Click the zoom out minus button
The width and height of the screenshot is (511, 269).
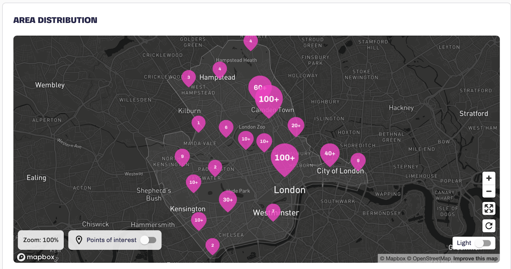pos(489,192)
